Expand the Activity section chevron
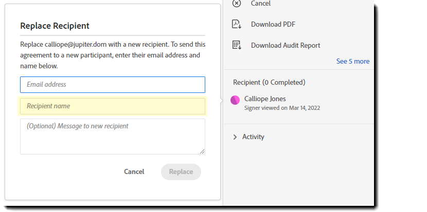Image resolution: width=427 pixels, height=212 pixels. [x=235, y=137]
